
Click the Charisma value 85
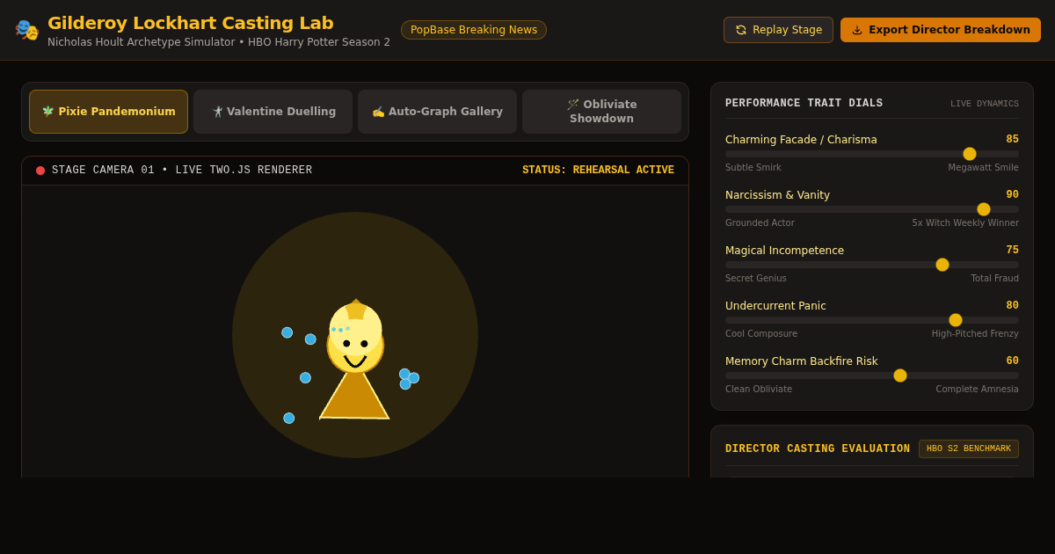pyautogui.click(x=1012, y=139)
